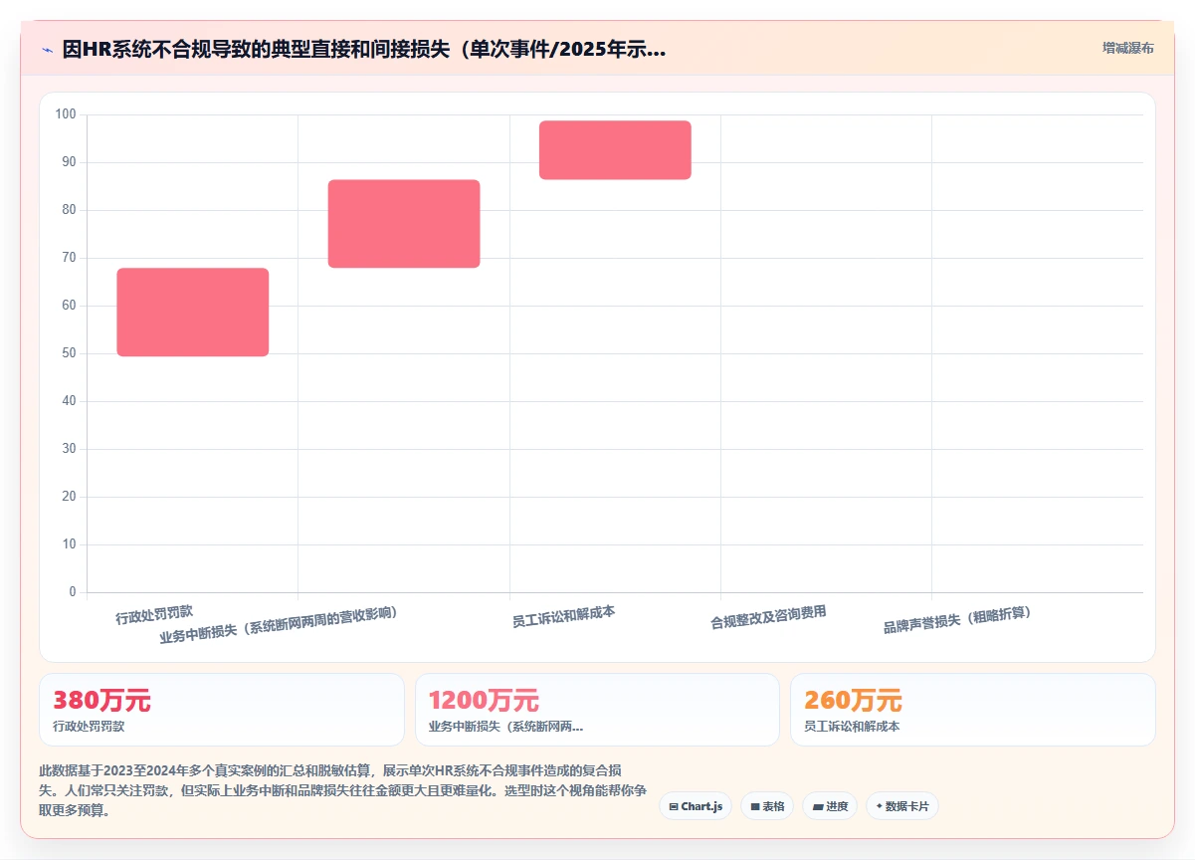Click the y-axis value 20
Image resolution: width=1195 pixels, height=860 pixels.
[x=70, y=497]
